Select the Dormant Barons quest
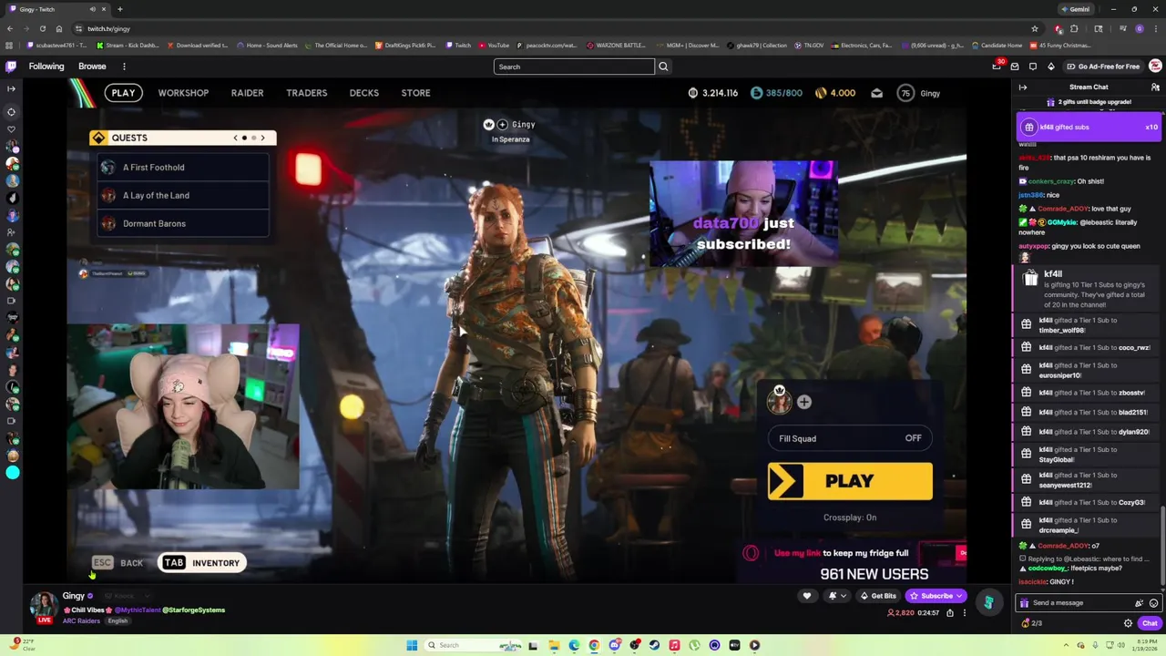Screen dimensions: 1166x656 click(x=183, y=224)
